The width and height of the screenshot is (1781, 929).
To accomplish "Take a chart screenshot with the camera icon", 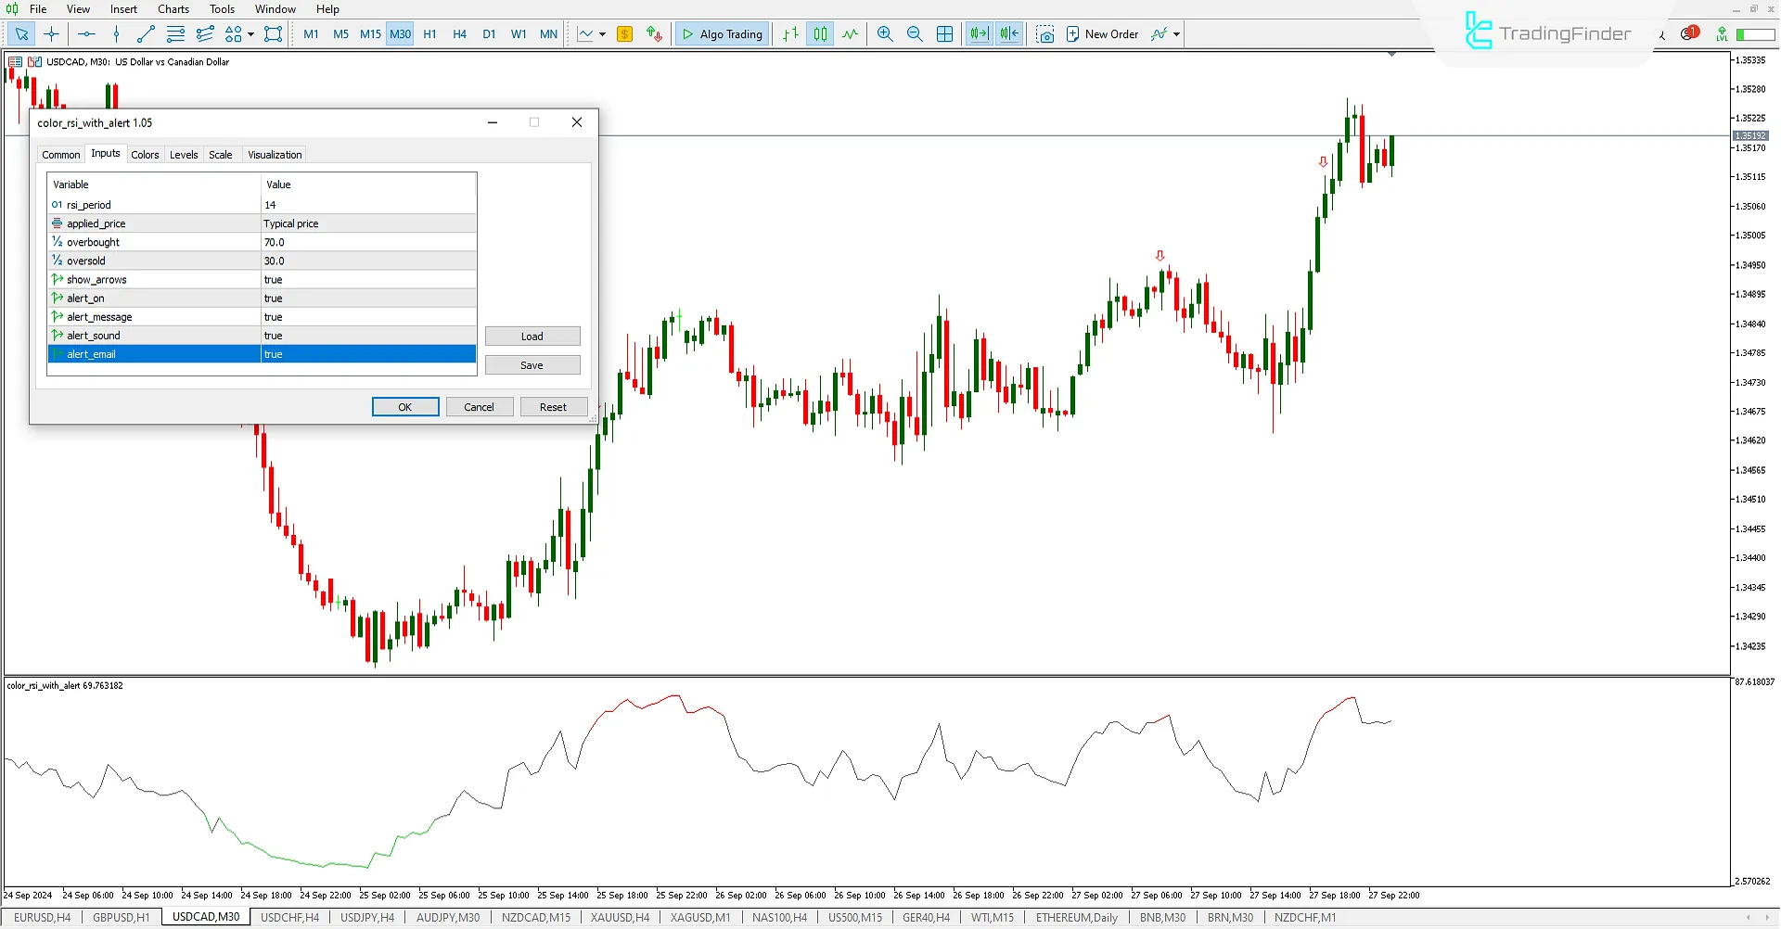I will point(1046,33).
